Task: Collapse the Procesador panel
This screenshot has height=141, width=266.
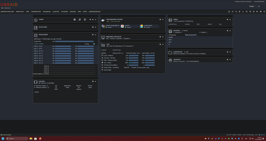Action: tap(95, 35)
